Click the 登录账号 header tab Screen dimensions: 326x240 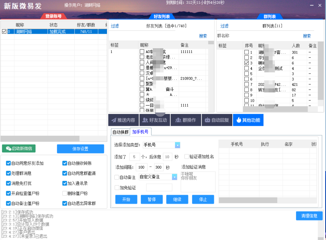coord(53,16)
